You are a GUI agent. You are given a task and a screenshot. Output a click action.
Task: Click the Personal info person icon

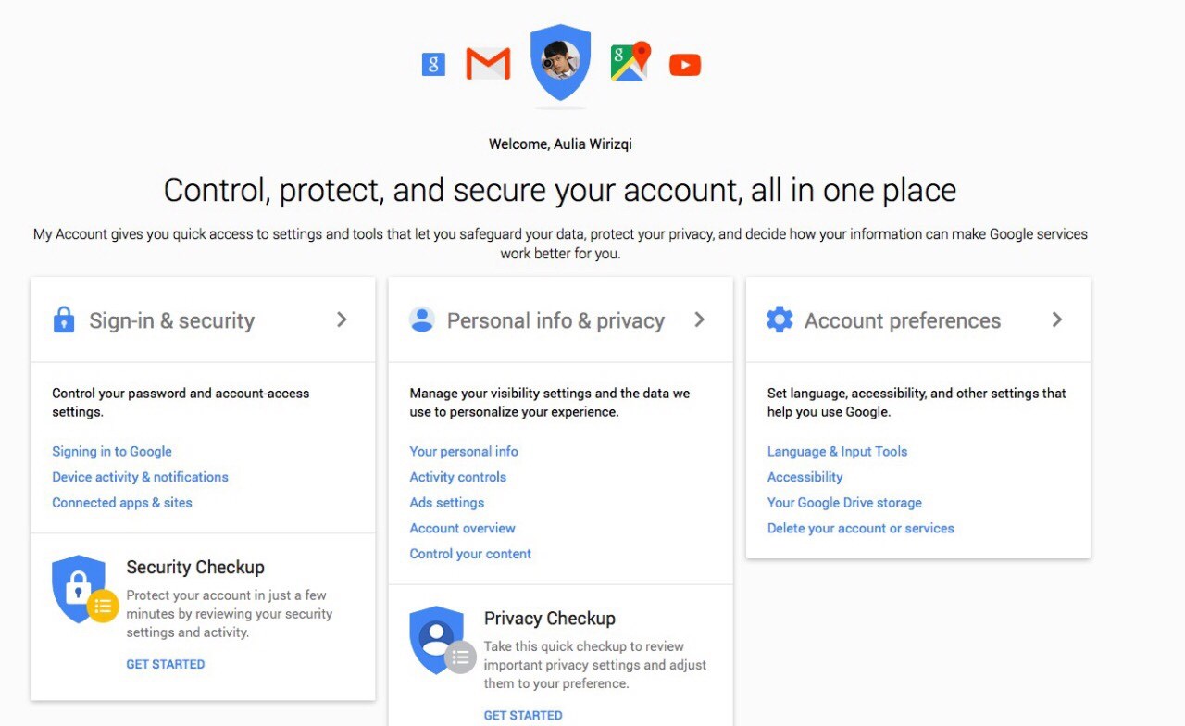pyautogui.click(x=422, y=319)
